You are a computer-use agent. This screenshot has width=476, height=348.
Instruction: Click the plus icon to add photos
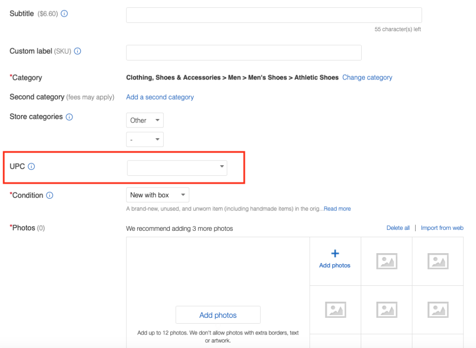click(335, 254)
